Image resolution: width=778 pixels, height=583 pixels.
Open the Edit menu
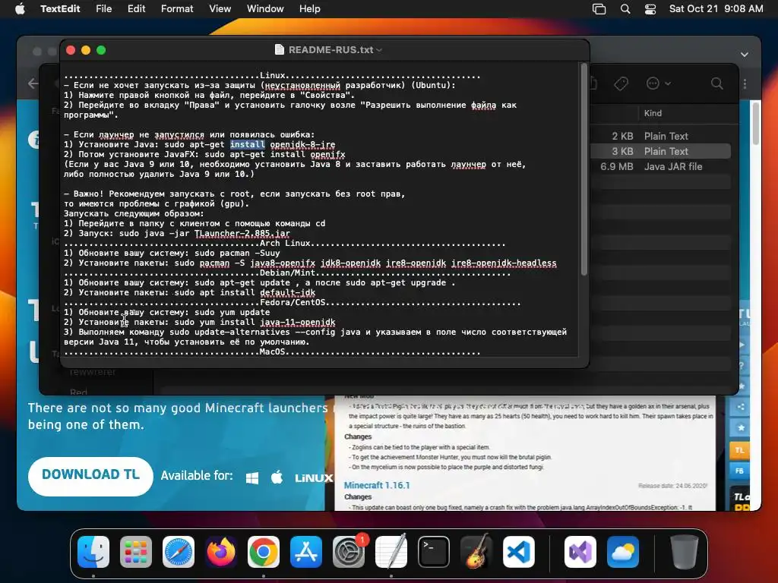[x=137, y=9]
